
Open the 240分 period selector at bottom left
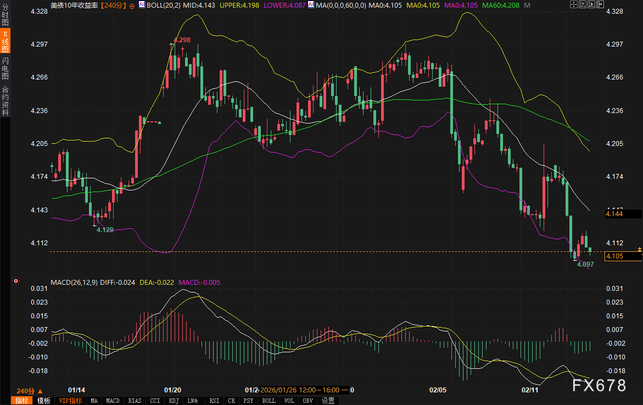coord(26,391)
